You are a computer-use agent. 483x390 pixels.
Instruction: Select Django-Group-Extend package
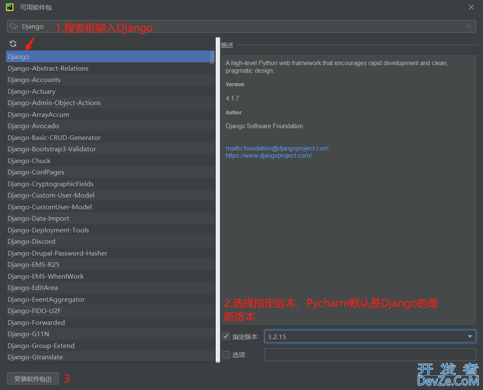coord(110,346)
